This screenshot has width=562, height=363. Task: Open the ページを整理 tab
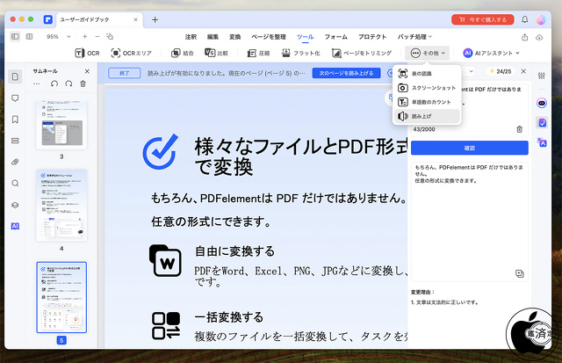click(269, 37)
